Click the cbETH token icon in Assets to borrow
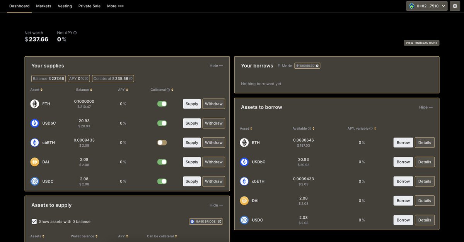Screen dimensions: 464x242 244,181
